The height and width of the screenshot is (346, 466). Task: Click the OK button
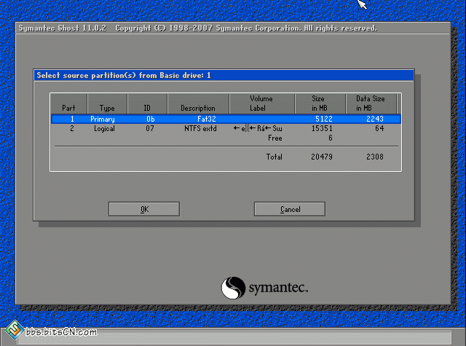144,209
